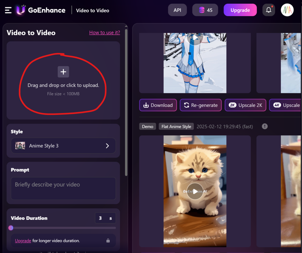Click 'Drag and drop or click to upload' text

pyautogui.click(x=63, y=85)
